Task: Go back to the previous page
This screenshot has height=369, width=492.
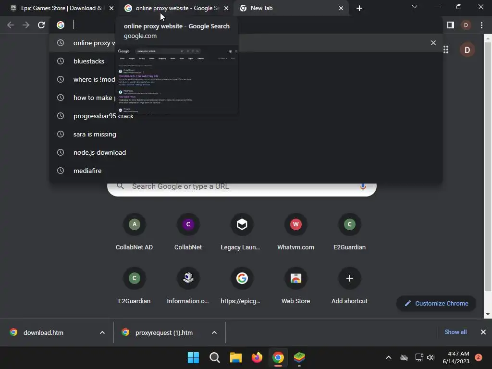Action: click(11, 25)
